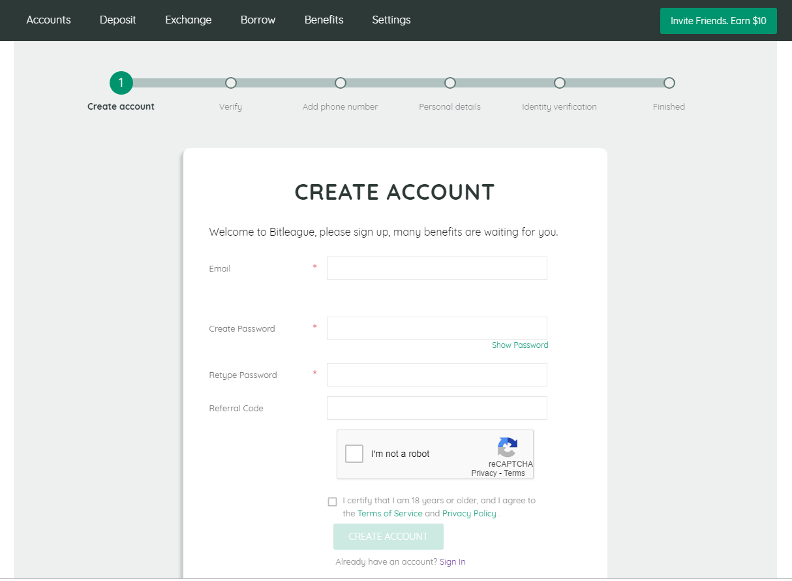The width and height of the screenshot is (792, 581).
Task: Click the reCAPTCHA logo icon
Action: [508, 447]
